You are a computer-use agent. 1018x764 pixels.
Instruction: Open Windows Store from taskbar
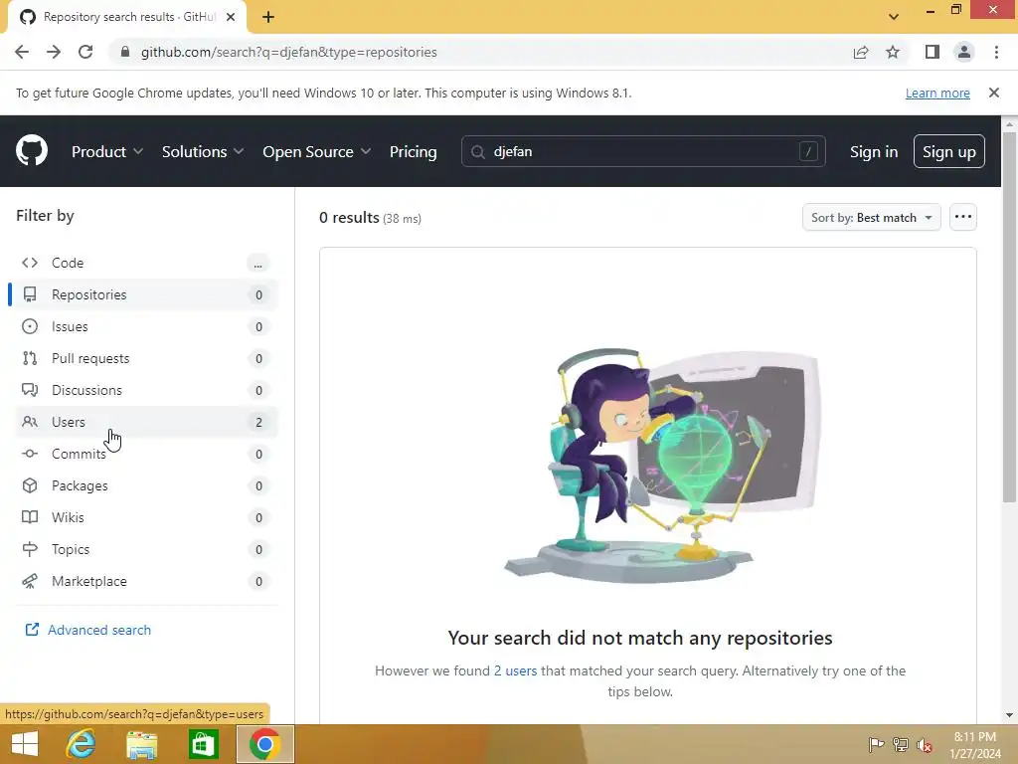(203, 744)
